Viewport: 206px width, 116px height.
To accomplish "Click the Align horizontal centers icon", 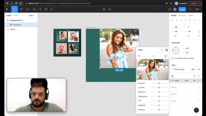I will tap(177, 20).
